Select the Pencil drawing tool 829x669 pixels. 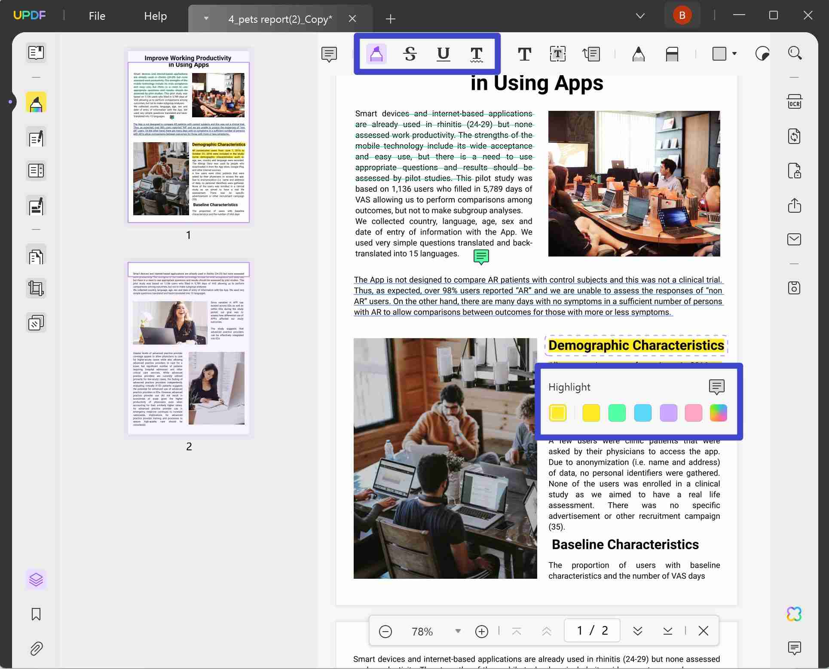639,54
